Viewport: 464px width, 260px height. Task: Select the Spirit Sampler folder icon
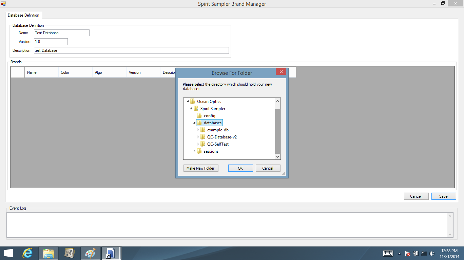[x=196, y=108]
